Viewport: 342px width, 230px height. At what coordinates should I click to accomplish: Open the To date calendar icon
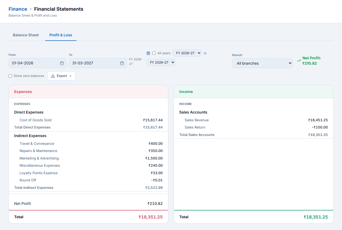click(x=122, y=63)
